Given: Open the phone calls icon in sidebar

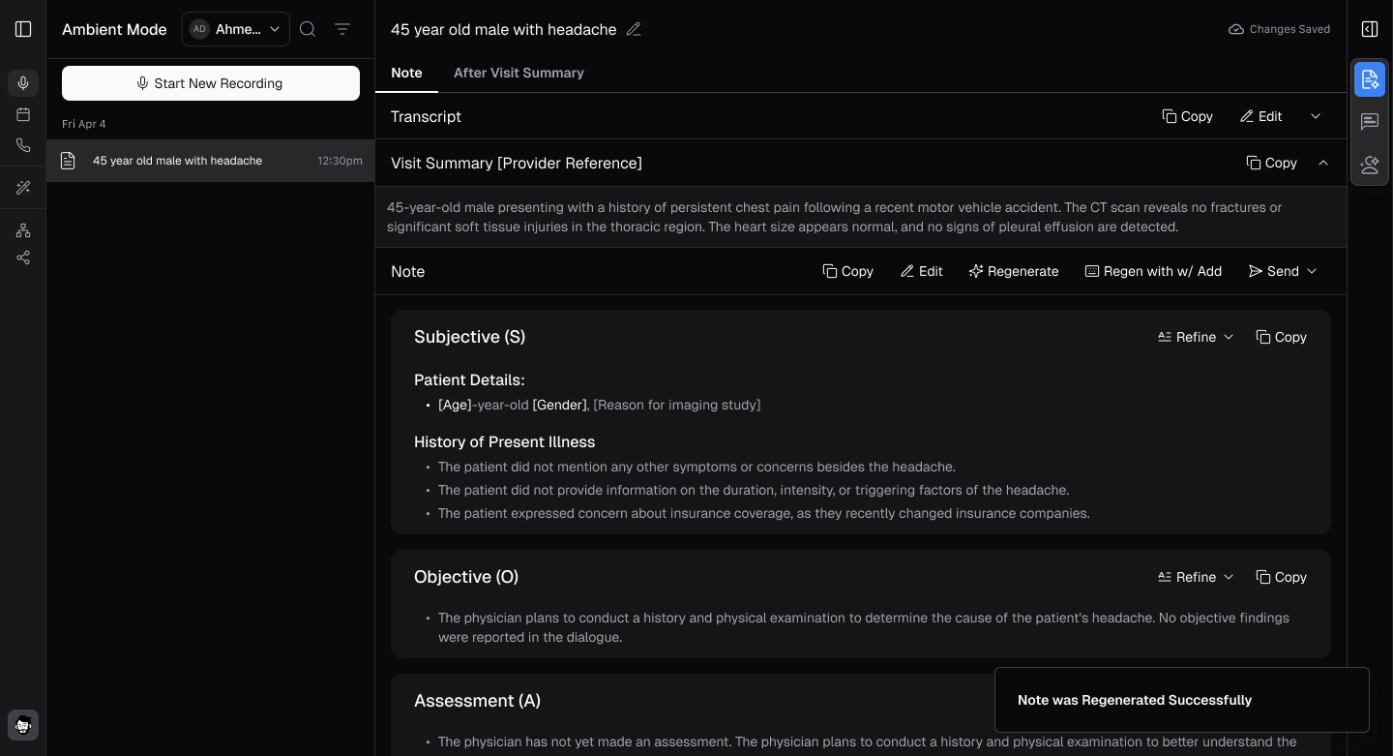Looking at the screenshot, I should [23, 145].
